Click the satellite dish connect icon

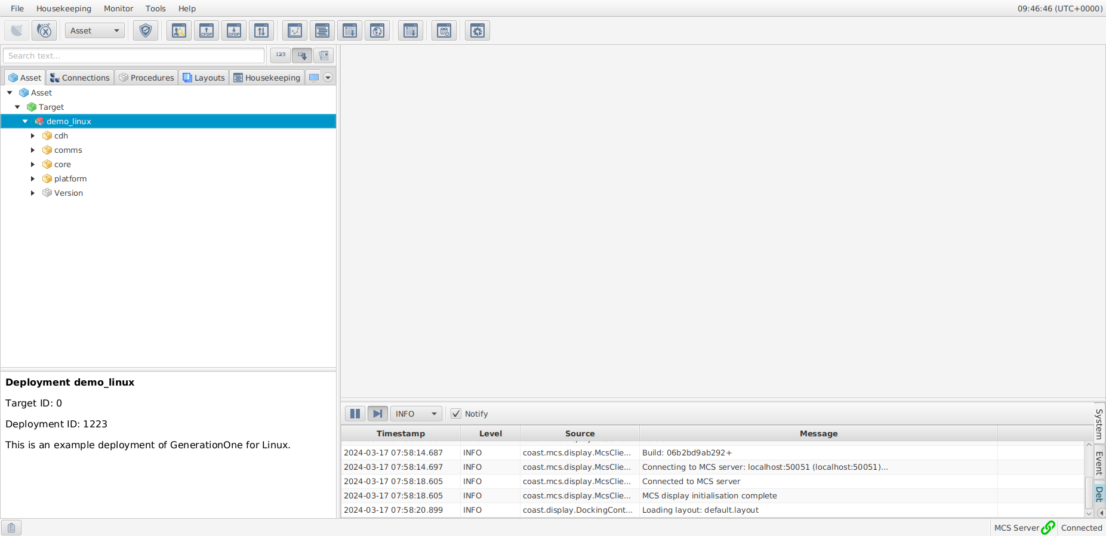click(17, 30)
